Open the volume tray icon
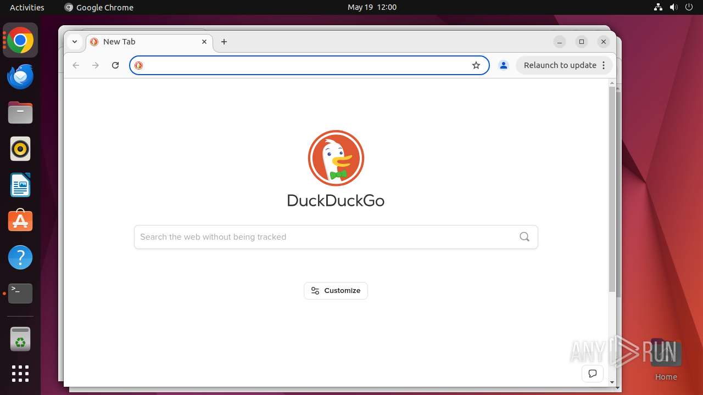 click(674, 7)
